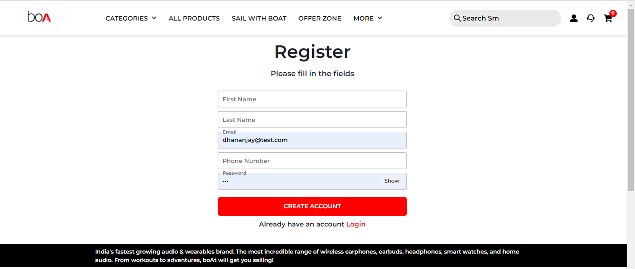The image size is (635, 269).
Task: Click the First Name field
Action: tap(312, 99)
